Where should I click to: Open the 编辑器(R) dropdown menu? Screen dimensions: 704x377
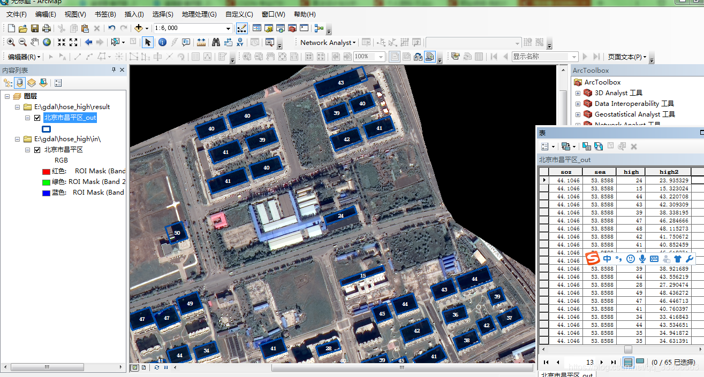pos(24,57)
